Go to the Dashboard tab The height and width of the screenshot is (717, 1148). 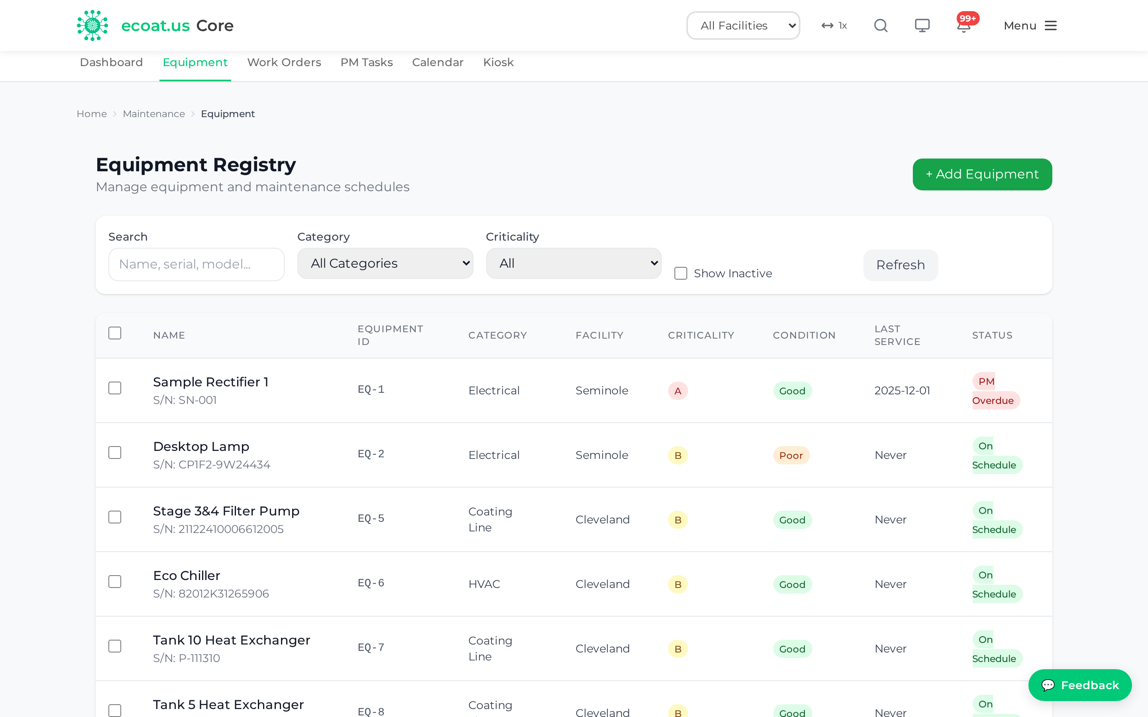tap(112, 62)
